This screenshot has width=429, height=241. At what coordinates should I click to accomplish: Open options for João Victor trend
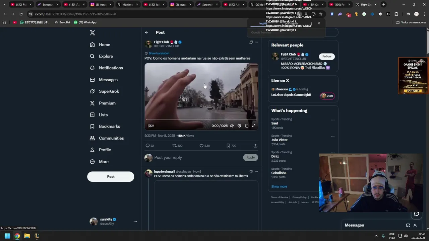tap(333, 136)
